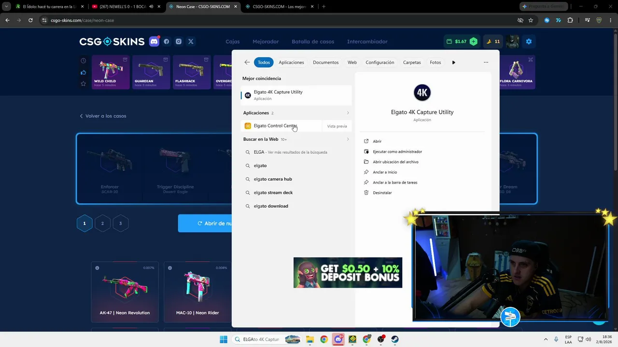Select the Configuración search filter
This screenshot has height=347, width=618.
pyautogui.click(x=379, y=62)
